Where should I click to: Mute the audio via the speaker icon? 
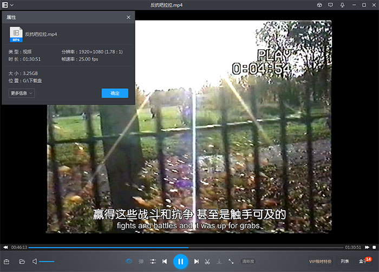(35, 262)
